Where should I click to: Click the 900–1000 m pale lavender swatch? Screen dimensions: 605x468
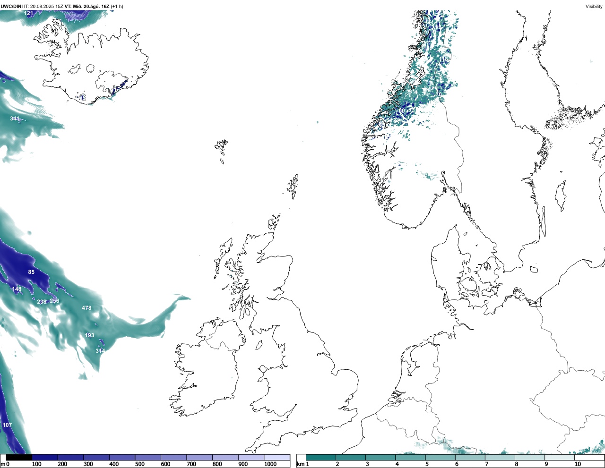tap(251, 457)
